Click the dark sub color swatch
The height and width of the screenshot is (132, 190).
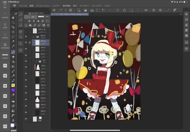(15, 127)
